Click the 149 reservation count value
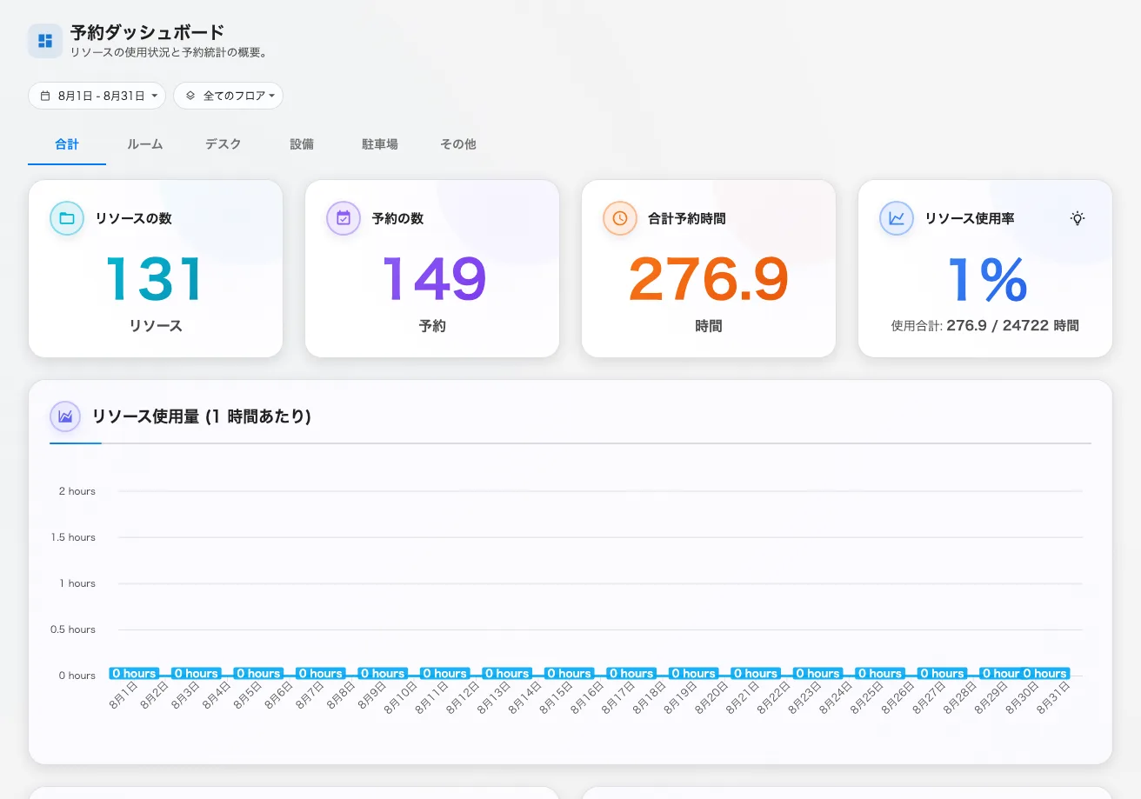 click(x=432, y=279)
